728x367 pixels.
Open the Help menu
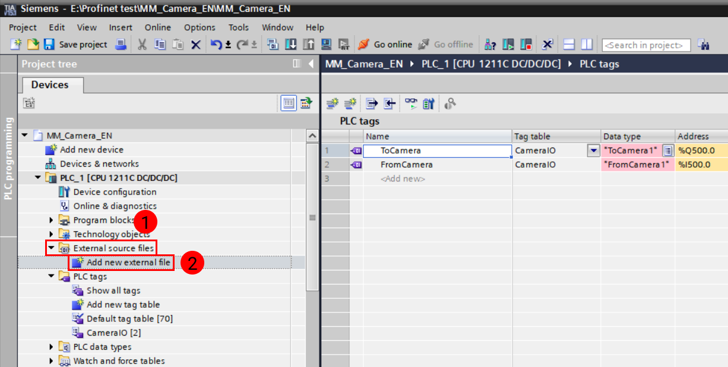(315, 27)
